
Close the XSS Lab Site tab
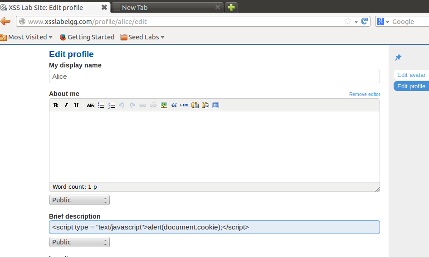click(104, 7)
